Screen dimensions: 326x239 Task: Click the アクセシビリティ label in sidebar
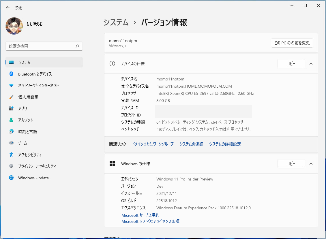pos(30,155)
